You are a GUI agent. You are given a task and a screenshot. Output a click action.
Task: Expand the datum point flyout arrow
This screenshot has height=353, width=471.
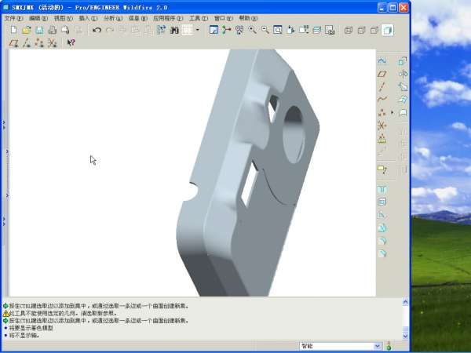[x=392, y=112]
